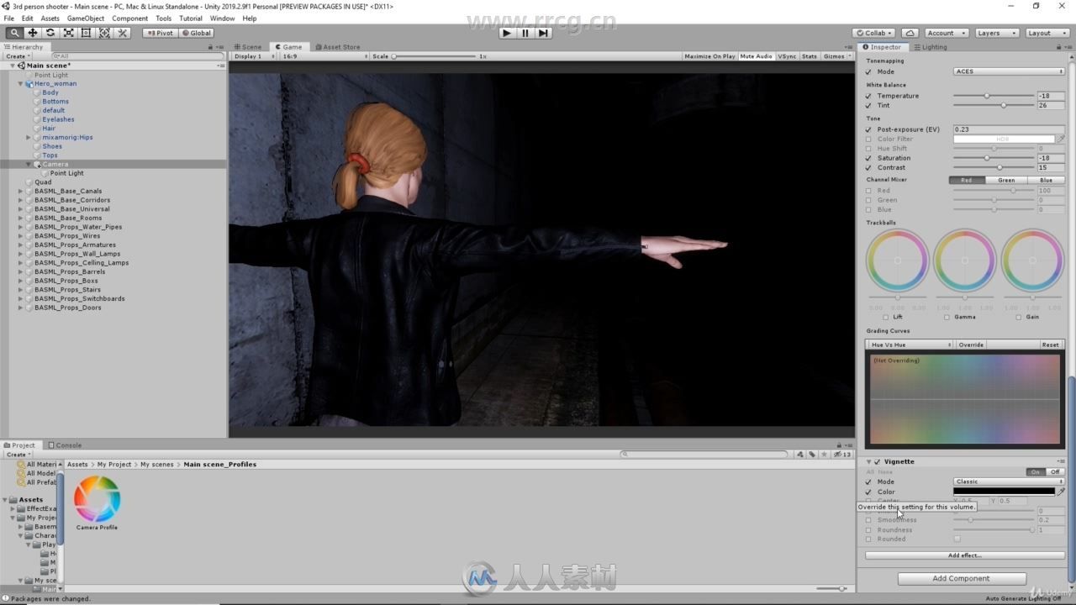Select the Transform tool
Image resolution: width=1076 pixels, height=605 pixels.
point(104,33)
